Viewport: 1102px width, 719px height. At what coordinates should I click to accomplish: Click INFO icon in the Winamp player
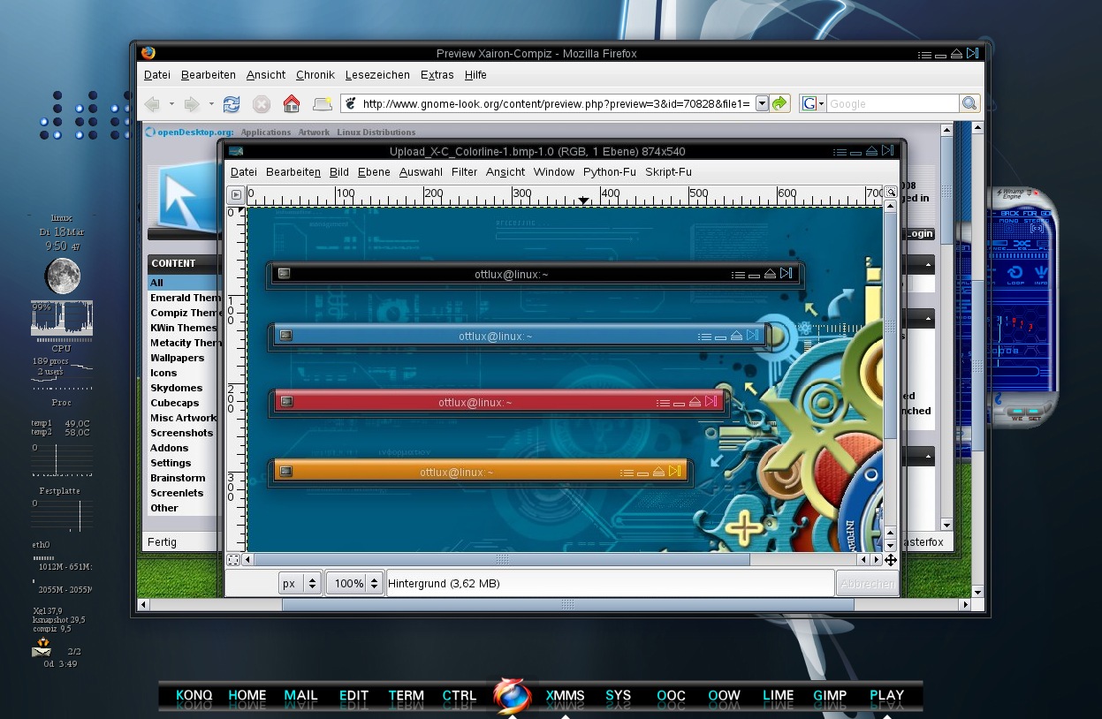pyautogui.click(x=1040, y=275)
